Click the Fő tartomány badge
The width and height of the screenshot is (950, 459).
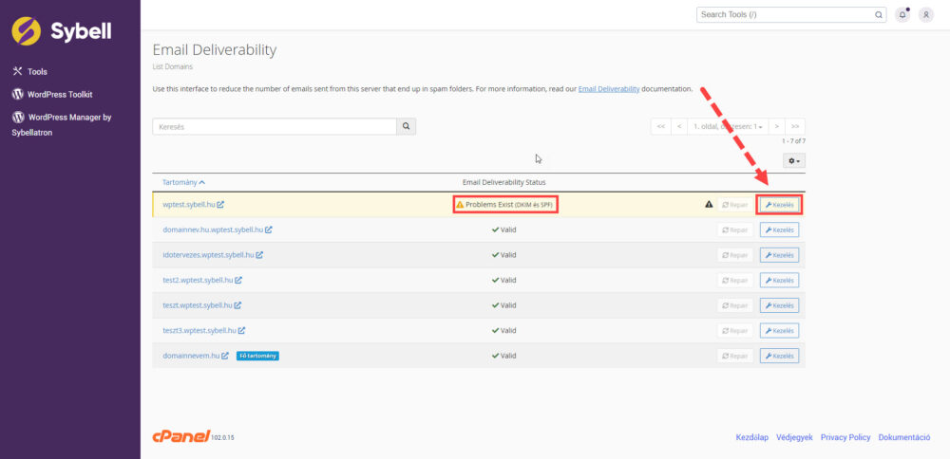257,356
